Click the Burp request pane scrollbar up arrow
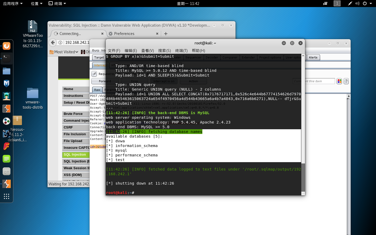Screen dimensions: 376x235 [x=349, y=96]
